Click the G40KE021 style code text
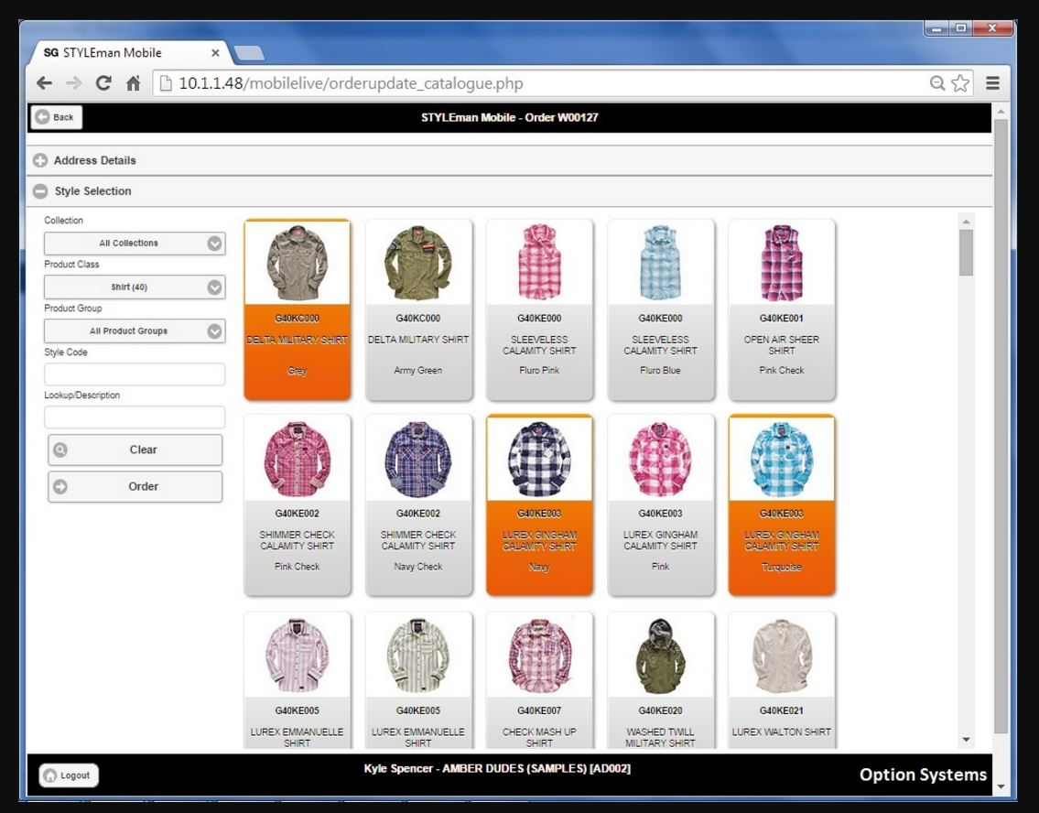1039x813 pixels. (782, 710)
